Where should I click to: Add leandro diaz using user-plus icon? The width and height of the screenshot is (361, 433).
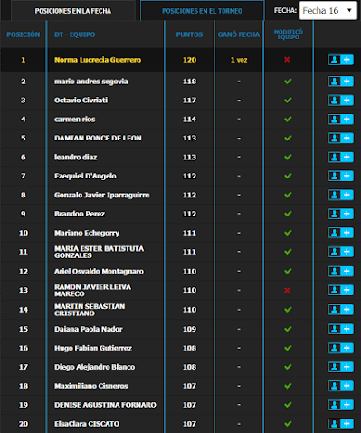point(340,157)
